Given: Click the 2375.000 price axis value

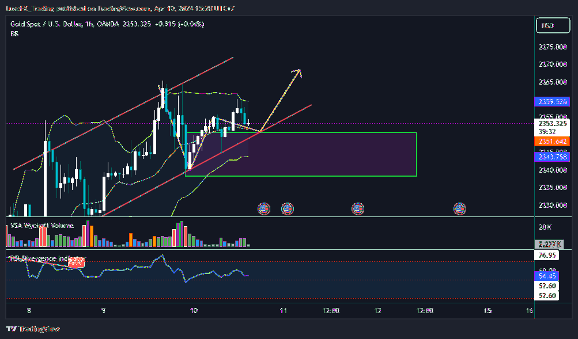Looking at the screenshot, I should click(552, 47).
